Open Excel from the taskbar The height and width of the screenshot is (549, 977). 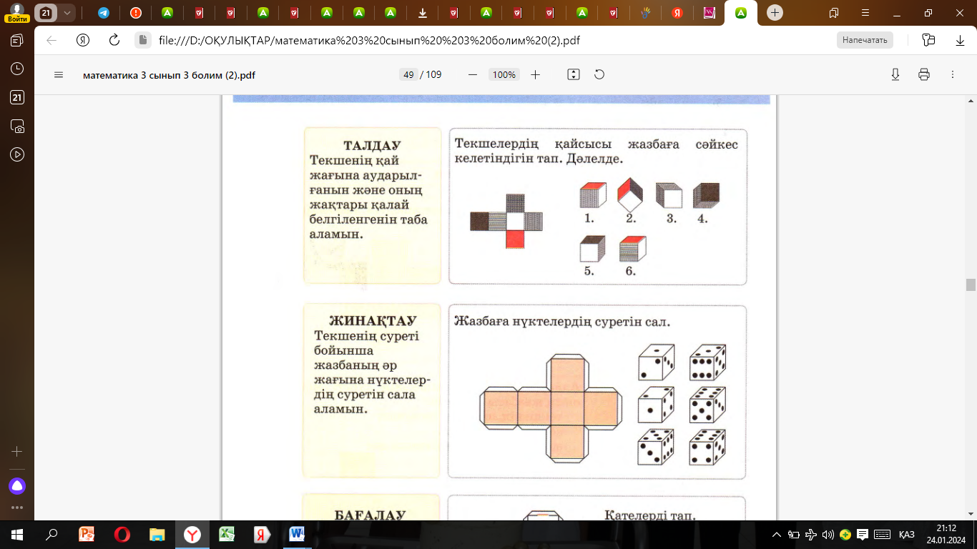(227, 534)
